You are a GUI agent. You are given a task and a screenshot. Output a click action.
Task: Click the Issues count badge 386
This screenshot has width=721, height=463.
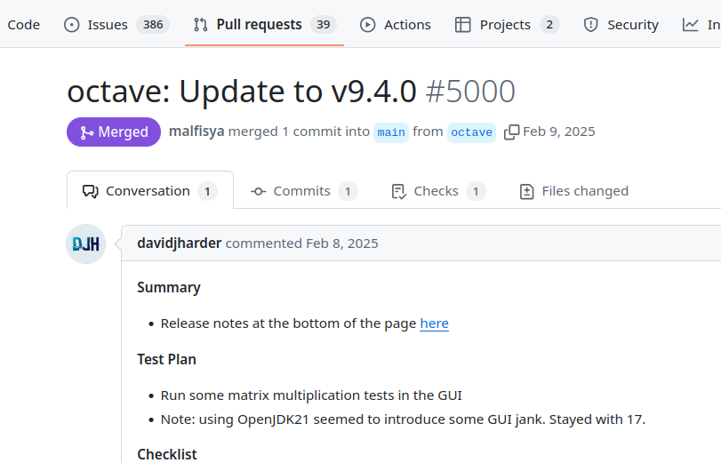click(153, 25)
